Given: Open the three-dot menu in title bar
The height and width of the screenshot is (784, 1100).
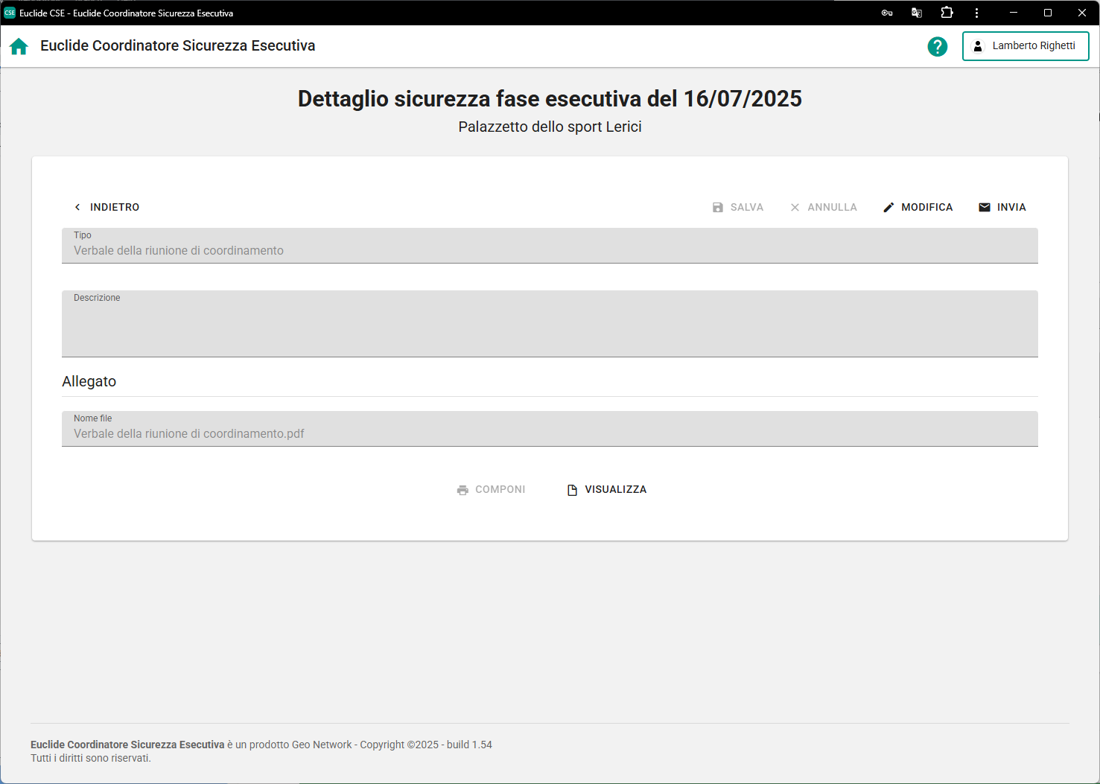Looking at the screenshot, I should (x=976, y=13).
